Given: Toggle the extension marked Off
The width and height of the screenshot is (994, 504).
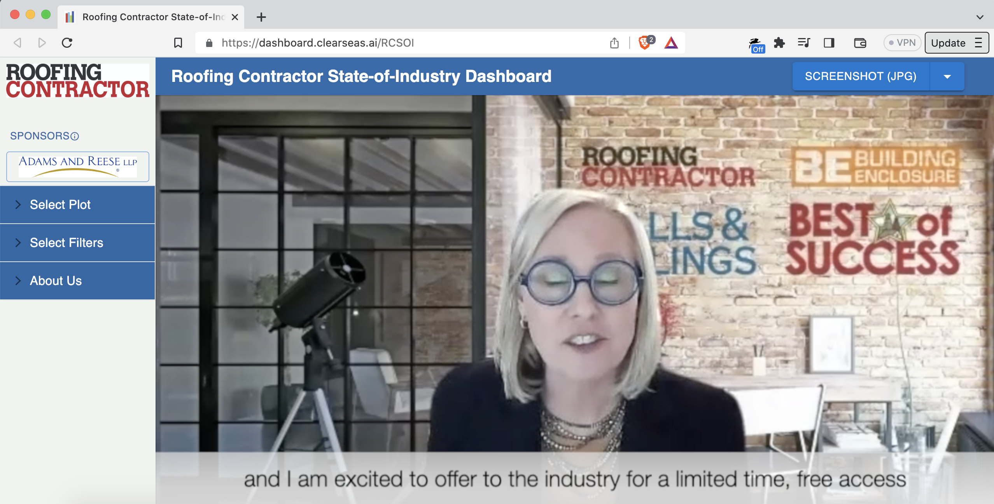Looking at the screenshot, I should [756, 45].
